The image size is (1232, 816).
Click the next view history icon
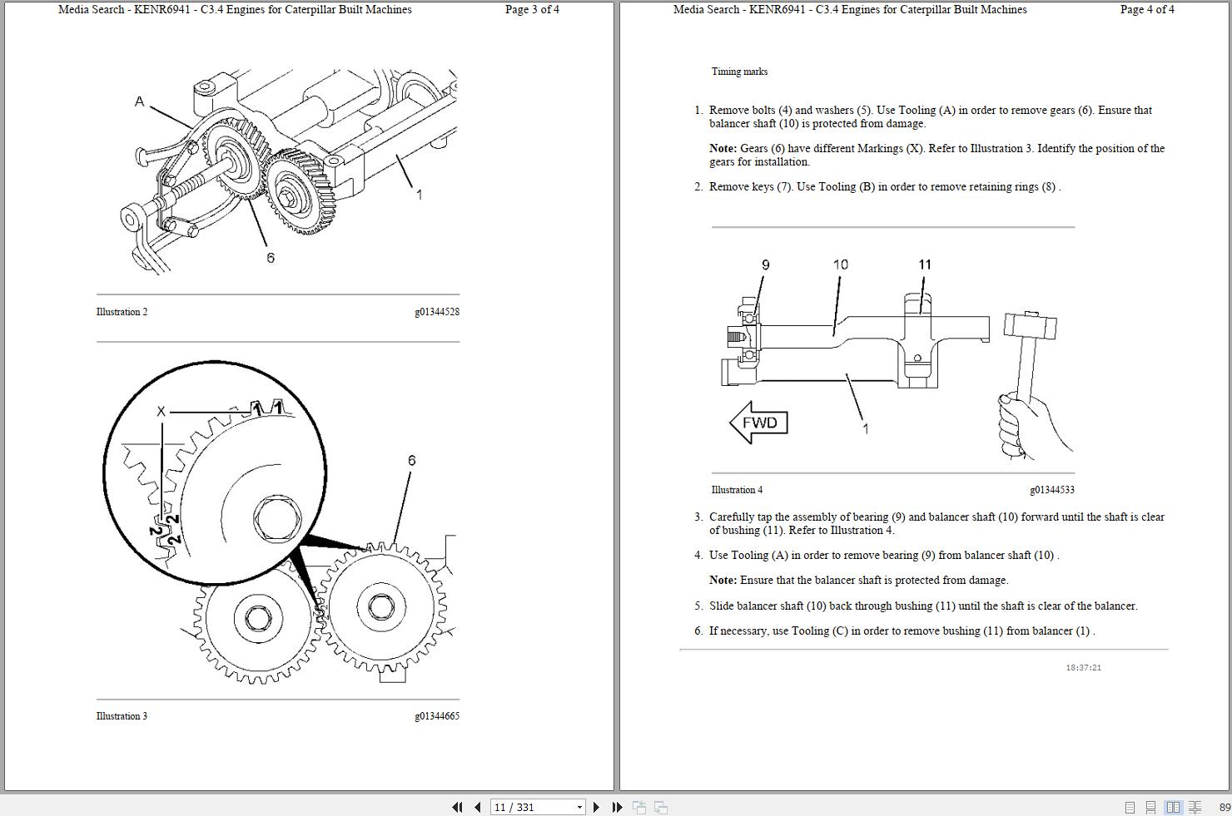(x=660, y=807)
